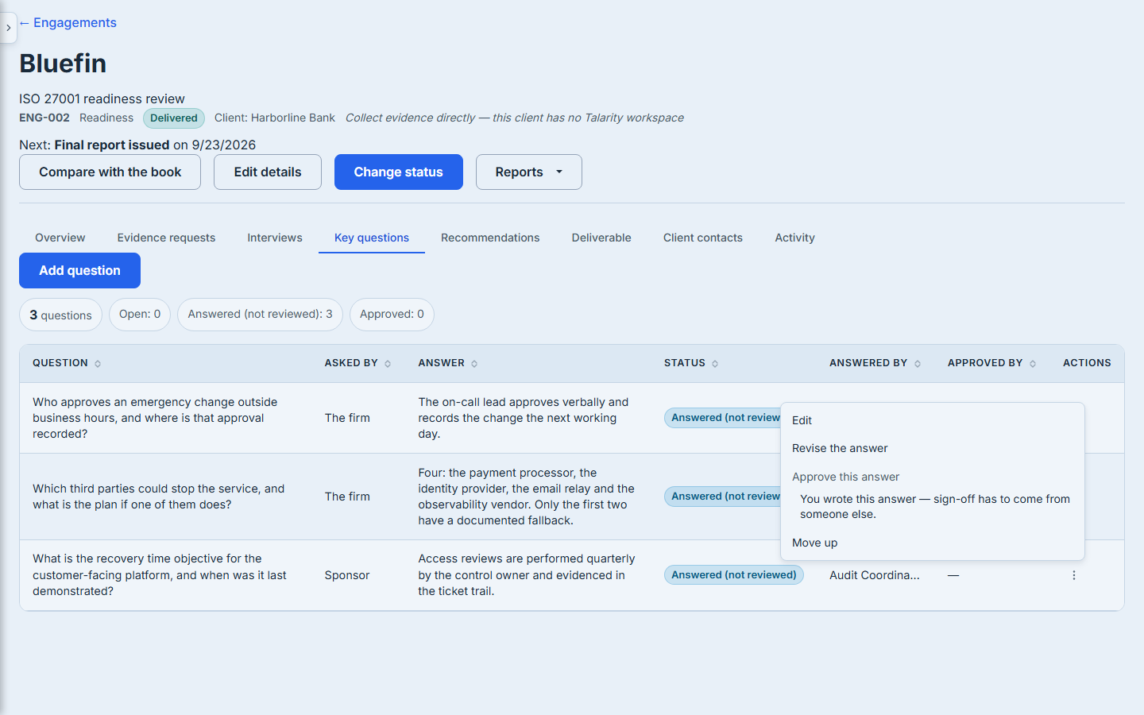Open the Recommendations tab

[490, 238]
